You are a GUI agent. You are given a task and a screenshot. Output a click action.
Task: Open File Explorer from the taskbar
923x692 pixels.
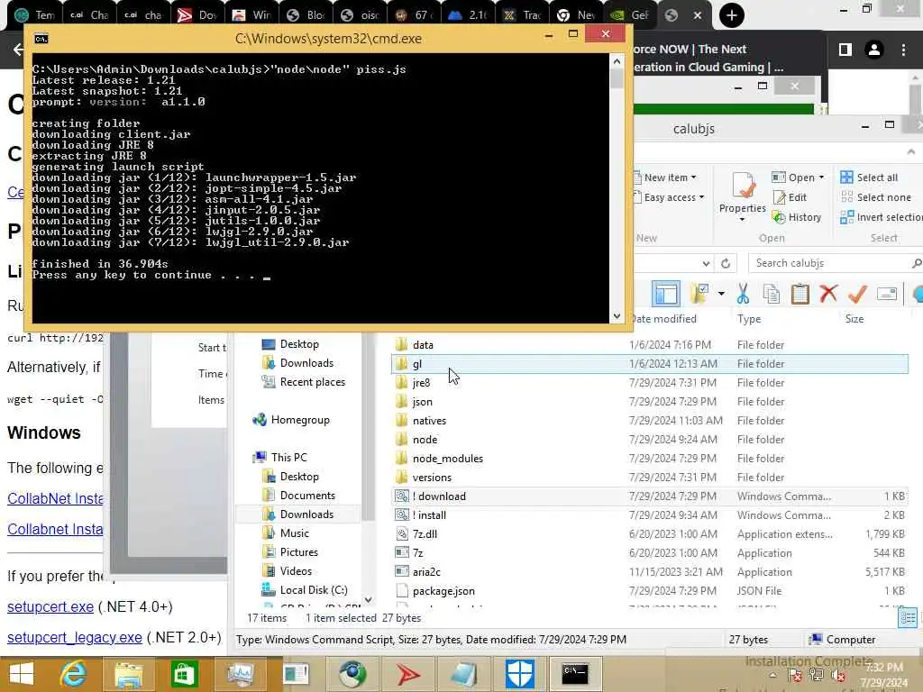tap(128, 673)
